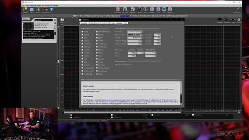
Task: Select the rePhase equaliser radio button
Action: [x=97, y=62]
